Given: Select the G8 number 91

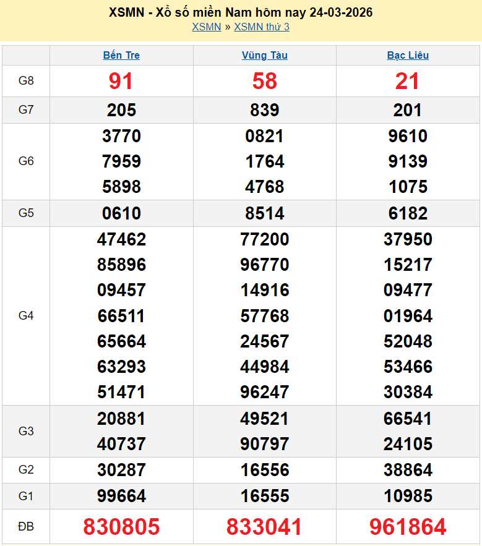Looking at the screenshot, I should coord(121,81).
